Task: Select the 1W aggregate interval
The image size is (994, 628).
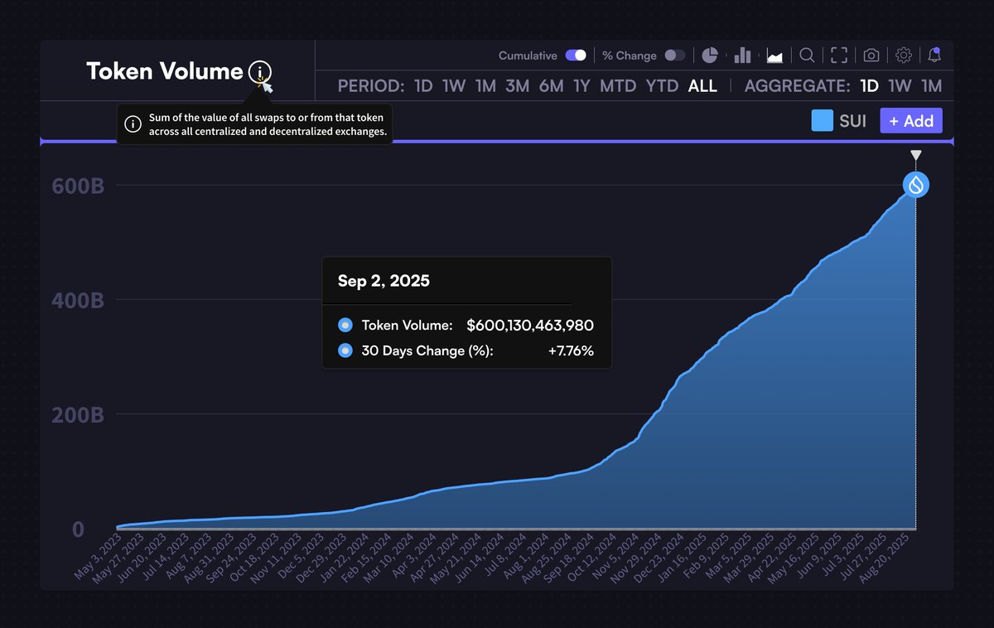Action: tap(900, 85)
